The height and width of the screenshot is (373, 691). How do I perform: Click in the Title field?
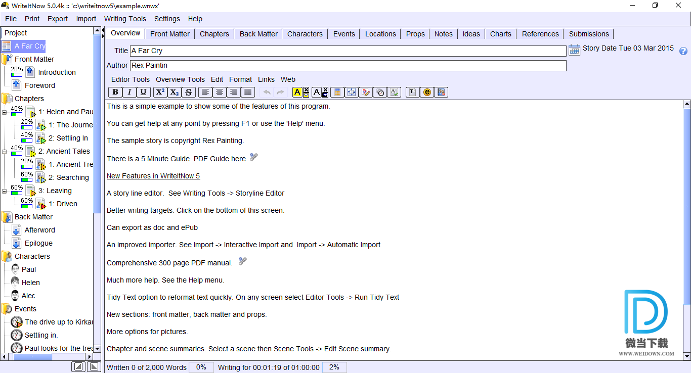click(x=348, y=51)
